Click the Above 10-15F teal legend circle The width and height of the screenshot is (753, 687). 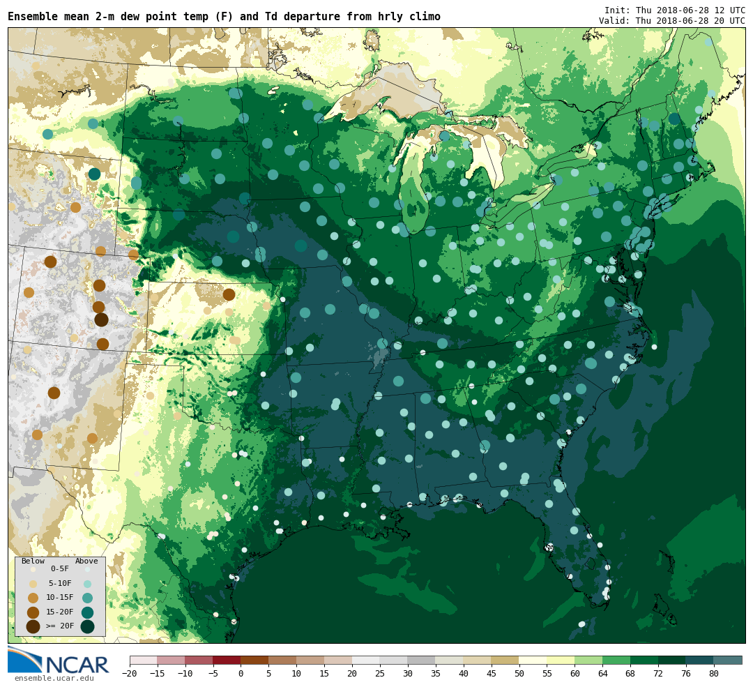pos(87,598)
